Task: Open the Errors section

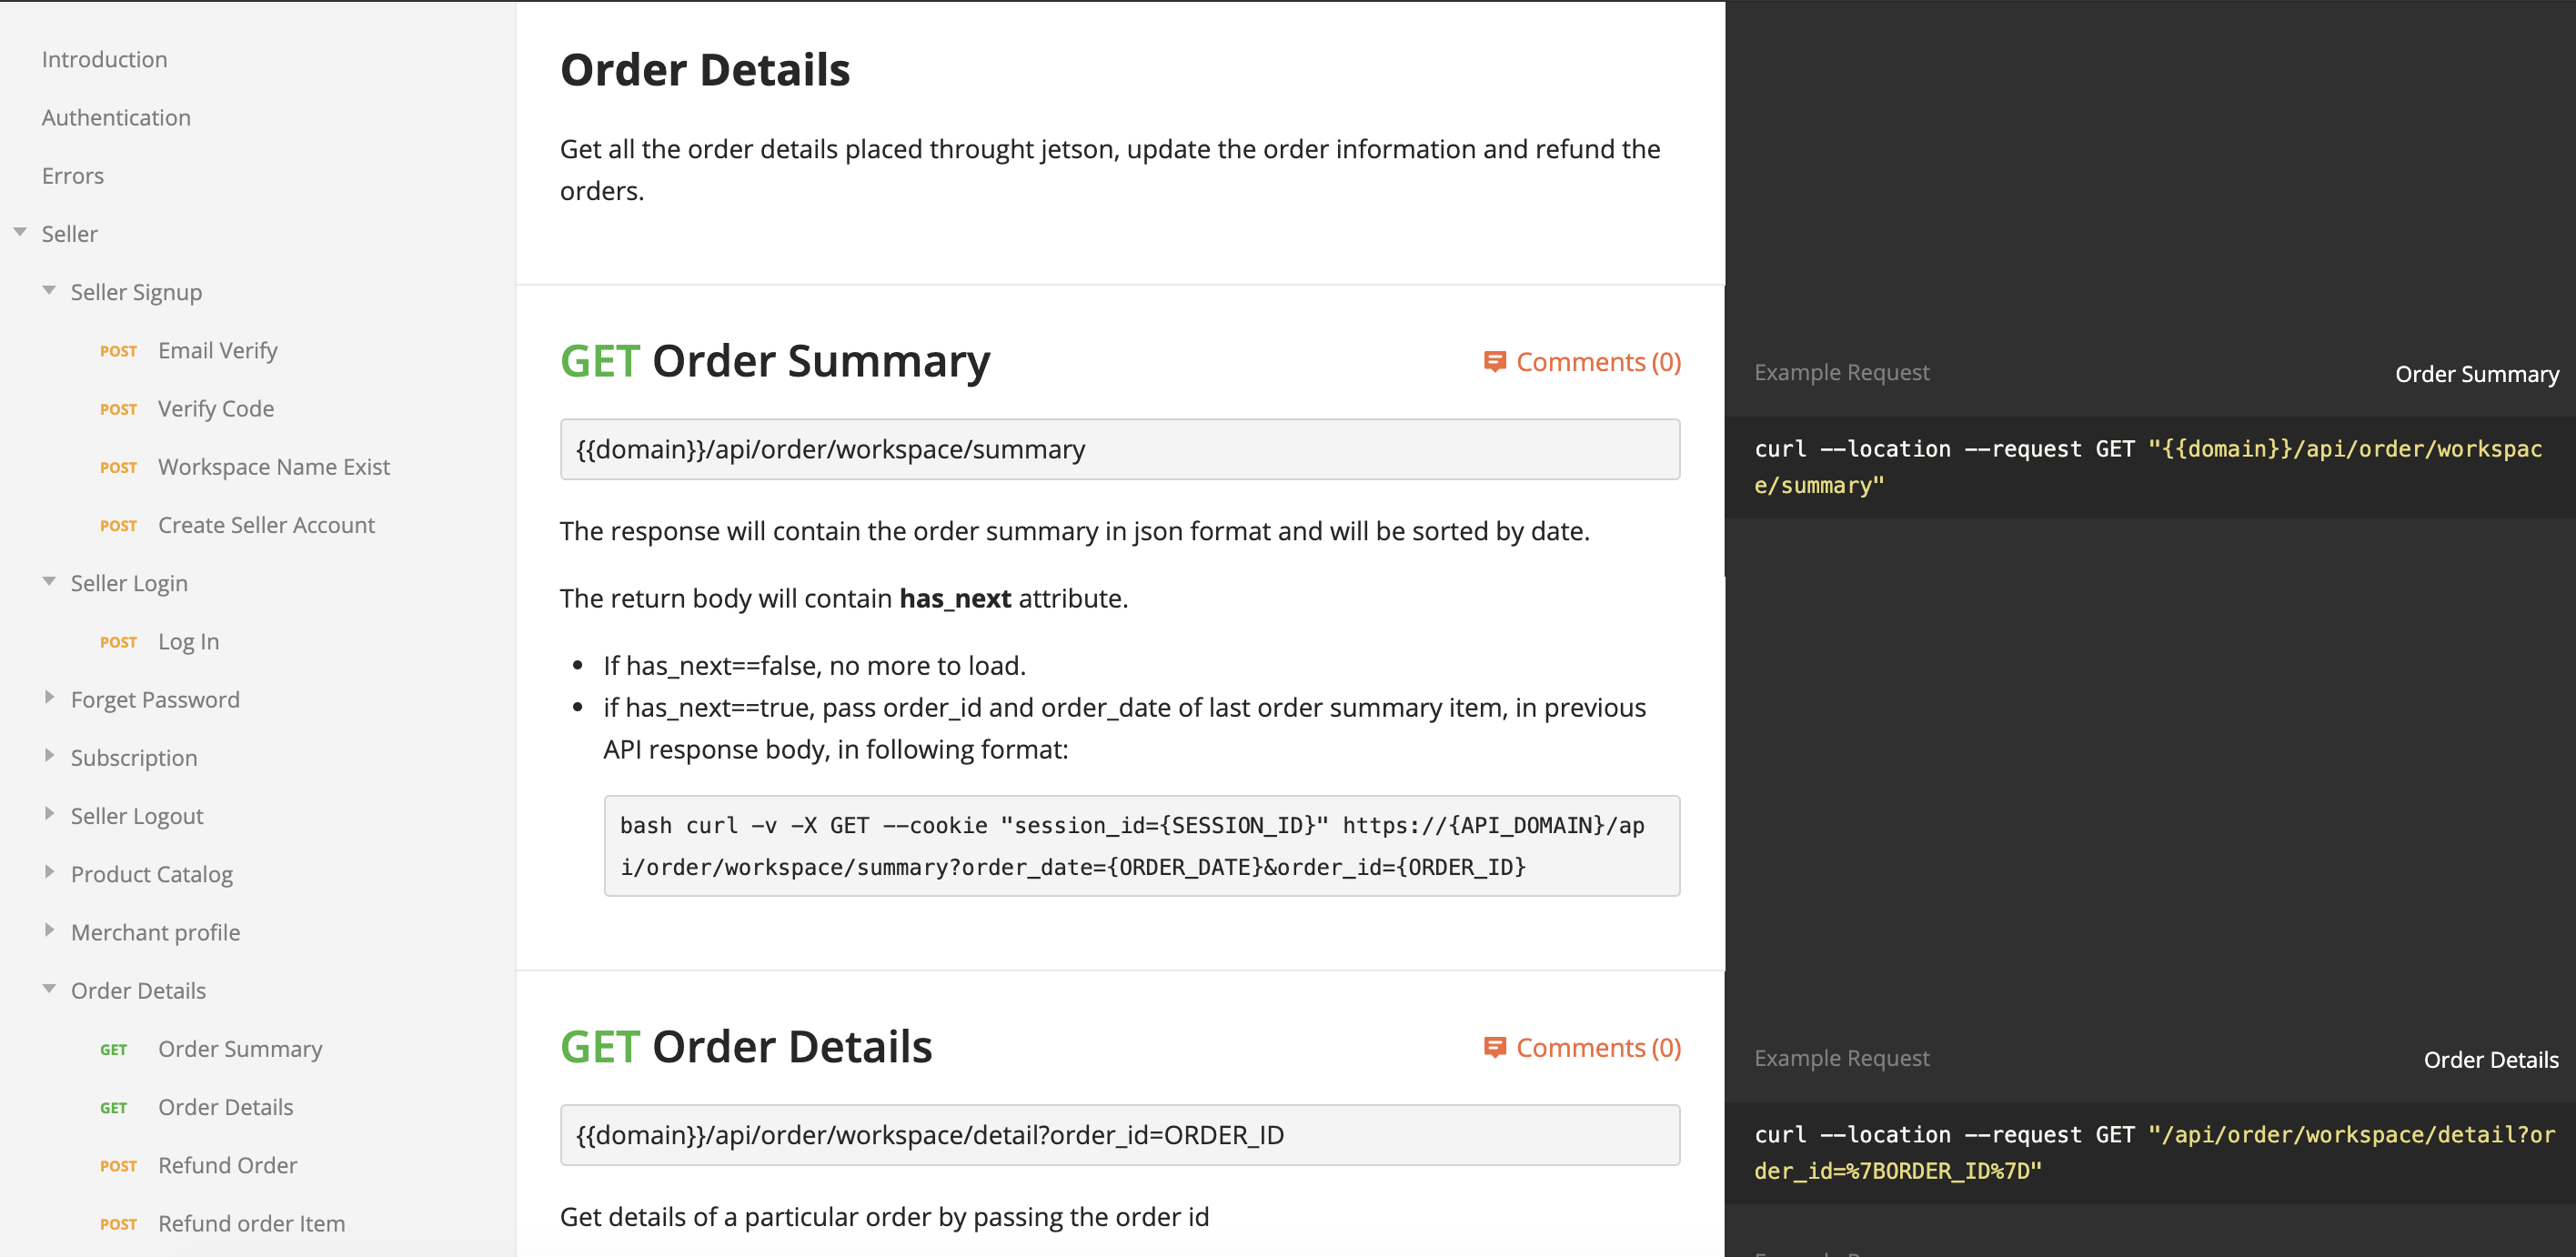Action: click(x=73, y=176)
